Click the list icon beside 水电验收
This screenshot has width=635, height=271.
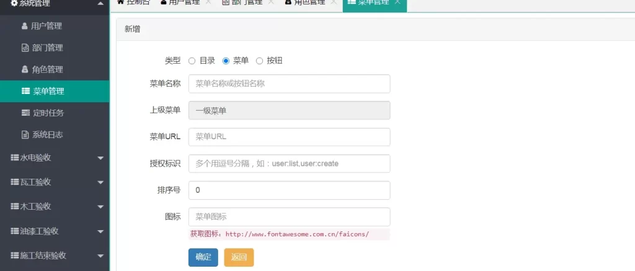click(15, 158)
